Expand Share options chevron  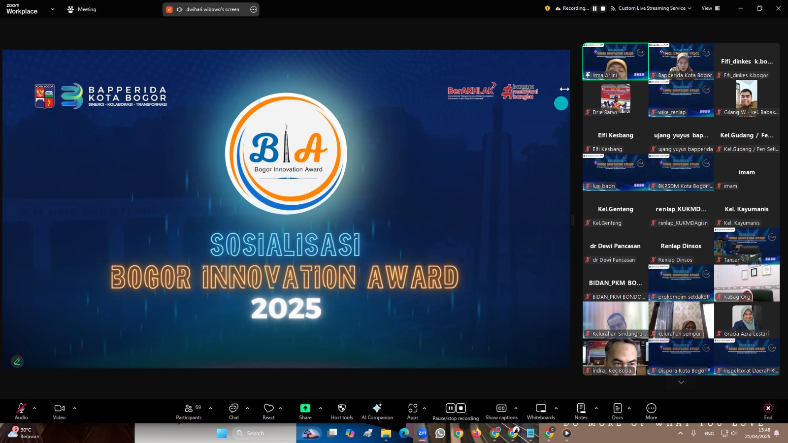321,408
